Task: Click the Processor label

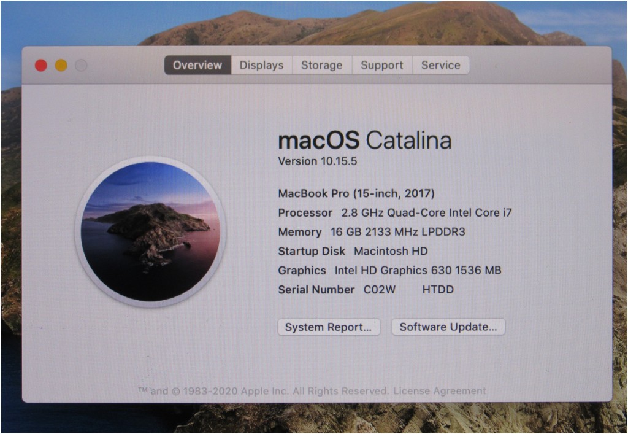Action: pyautogui.click(x=305, y=213)
